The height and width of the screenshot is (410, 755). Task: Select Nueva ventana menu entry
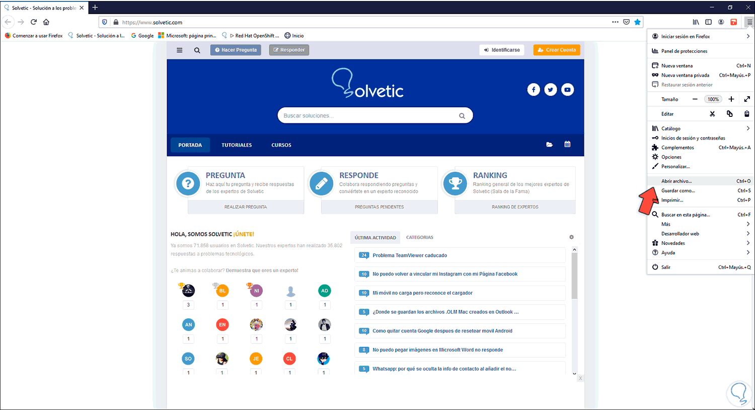click(701, 65)
